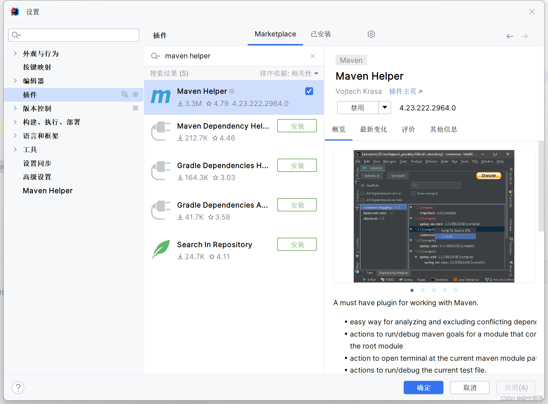Viewport: 548px width, 404px height.
Task: Click the maven helper plugin search field
Action: 234,56
